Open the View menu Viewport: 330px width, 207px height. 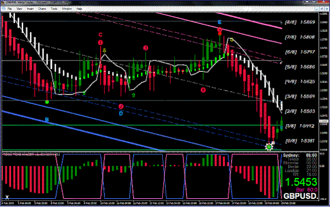(x=19, y=9)
